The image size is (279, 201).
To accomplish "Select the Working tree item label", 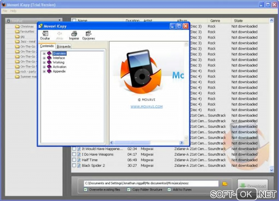I will (59, 62).
